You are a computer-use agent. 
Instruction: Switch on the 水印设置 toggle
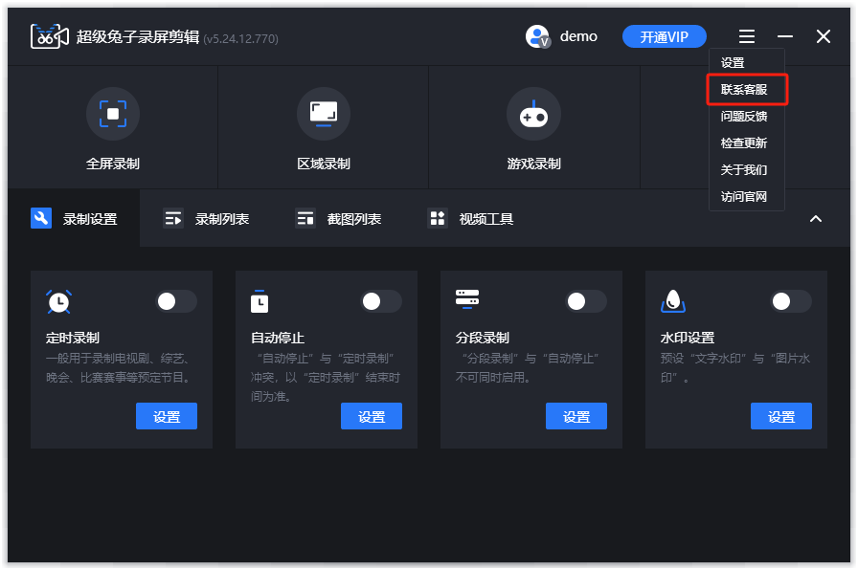[791, 301]
